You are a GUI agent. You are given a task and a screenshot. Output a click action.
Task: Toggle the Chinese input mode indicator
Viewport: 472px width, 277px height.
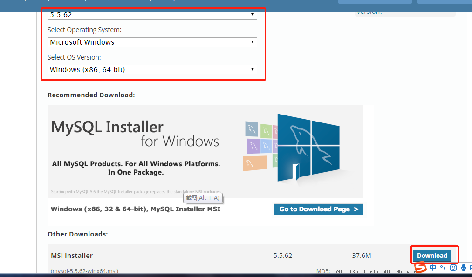[433, 268]
